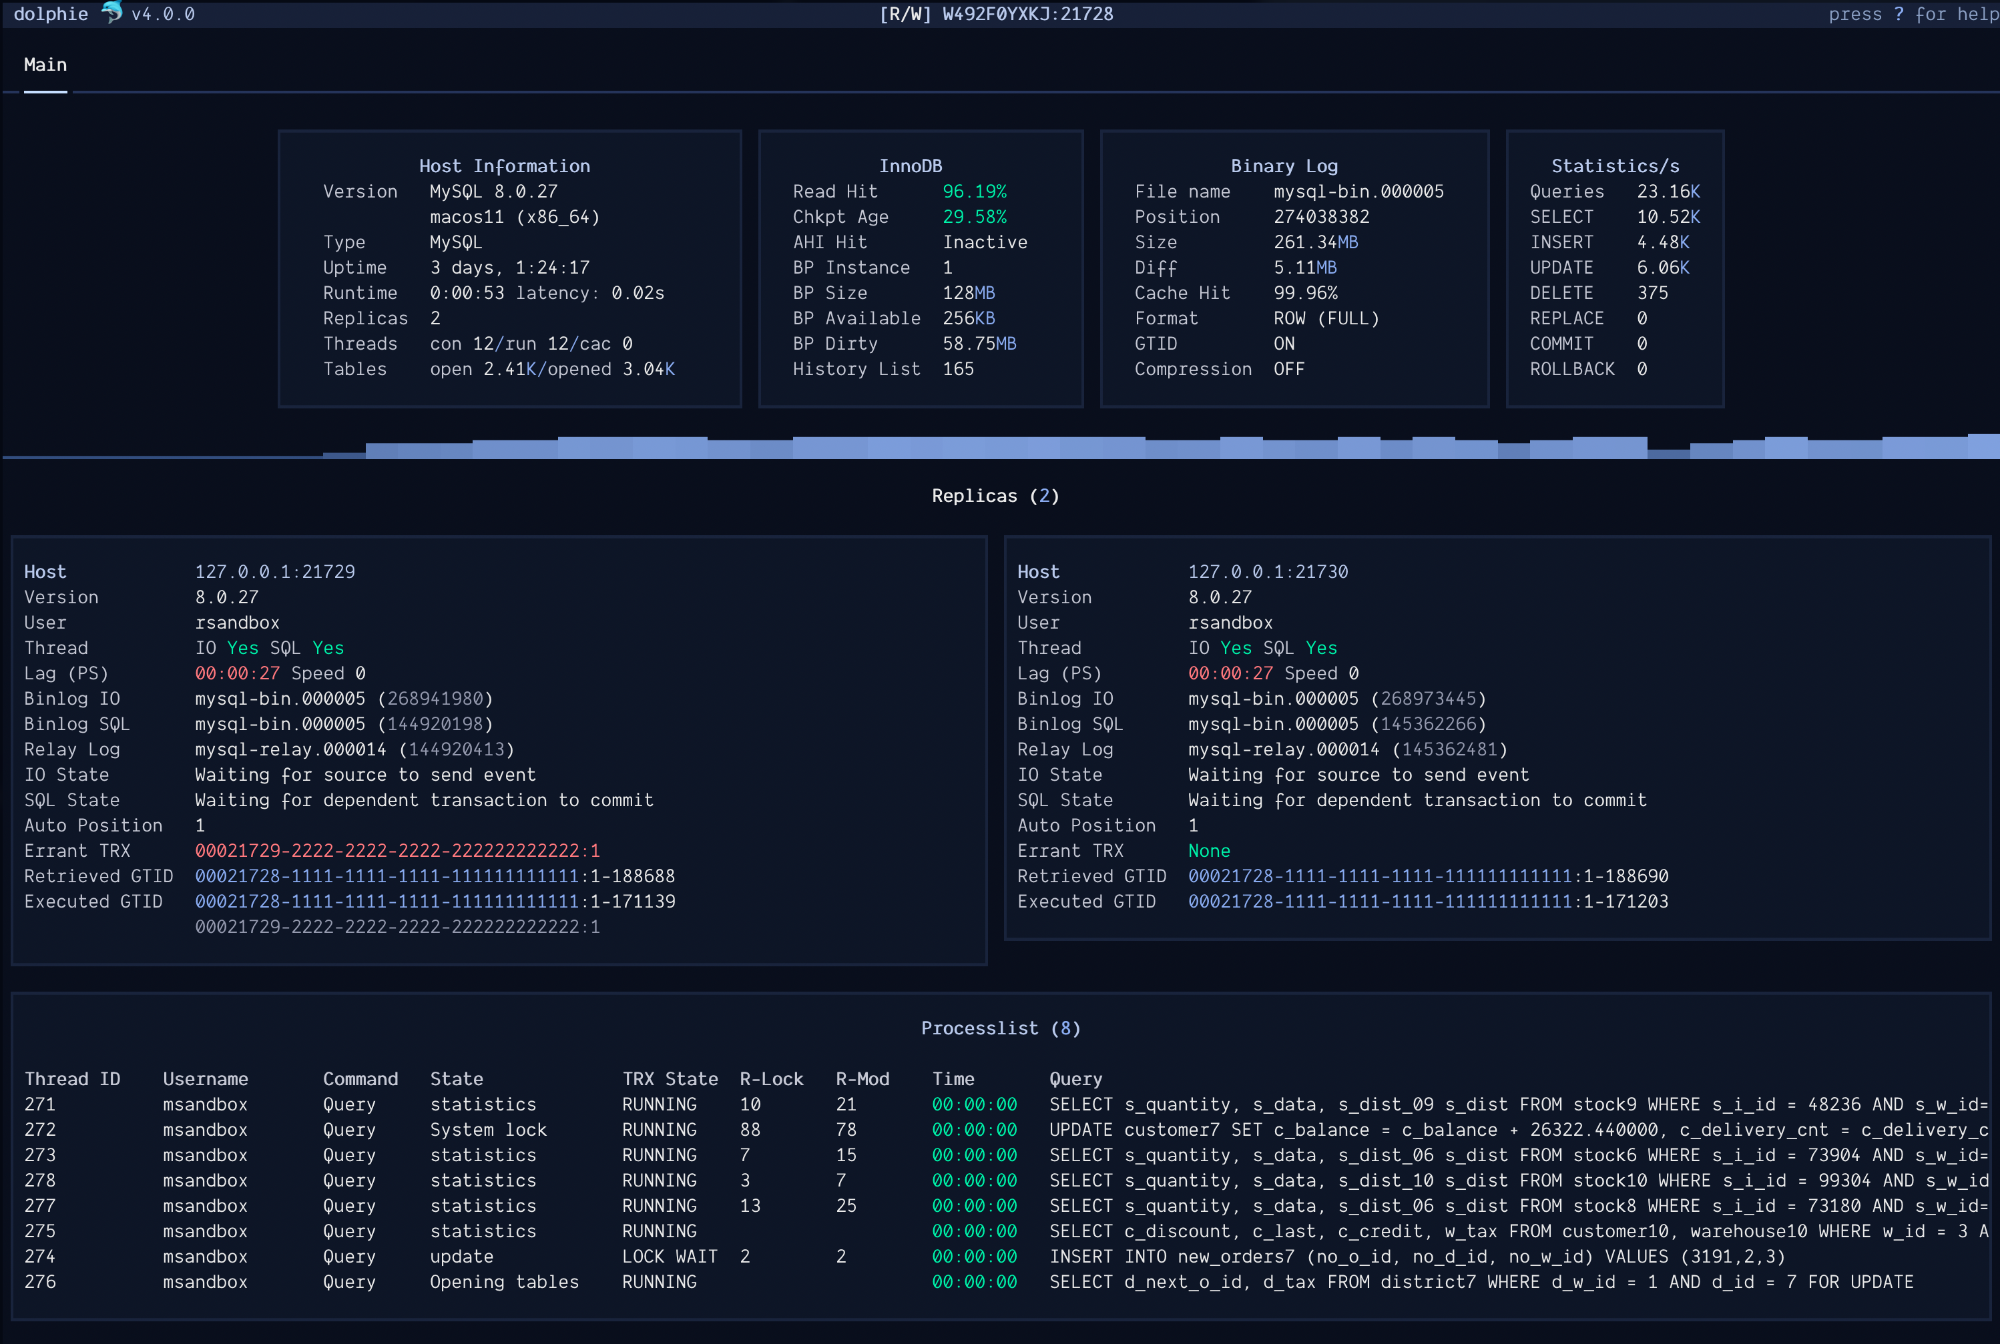The height and width of the screenshot is (1344, 2000).
Task: Click the Lag (PS) 00:00:27 value
Action: (x=236, y=674)
